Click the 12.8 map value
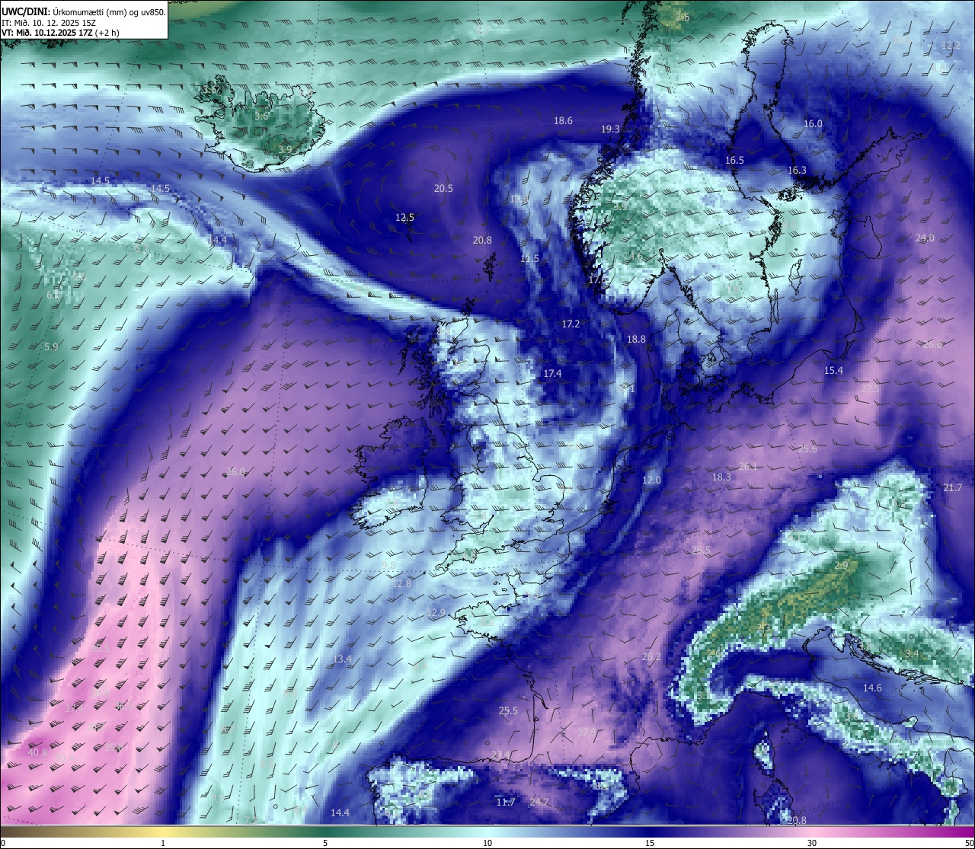The height and width of the screenshot is (849, 975). click(401, 583)
